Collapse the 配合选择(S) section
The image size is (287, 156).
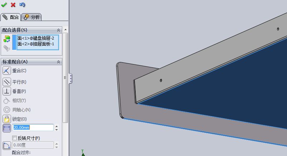[x=59, y=30]
